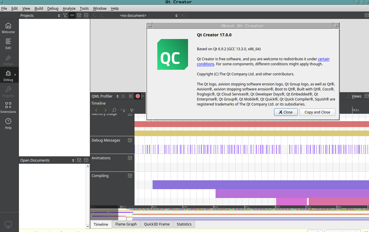This screenshot has height=232, width=369.
Task: Jump to previous event in Timeline
Action: tap(96, 110)
